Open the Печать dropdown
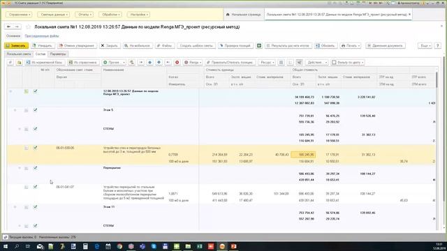Image resolution: width=447 pixels, height=251 pixels. (x=351, y=45)
